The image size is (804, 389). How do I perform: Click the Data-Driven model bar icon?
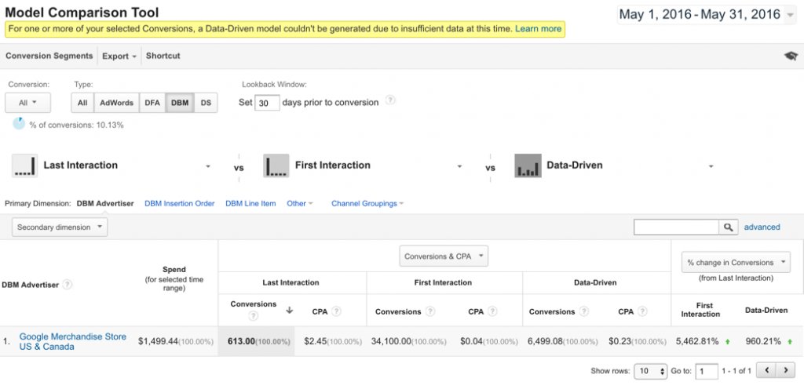528,165
